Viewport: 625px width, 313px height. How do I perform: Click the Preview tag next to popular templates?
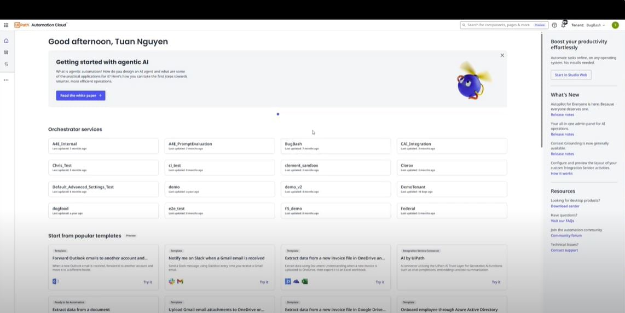pos(131,236)
